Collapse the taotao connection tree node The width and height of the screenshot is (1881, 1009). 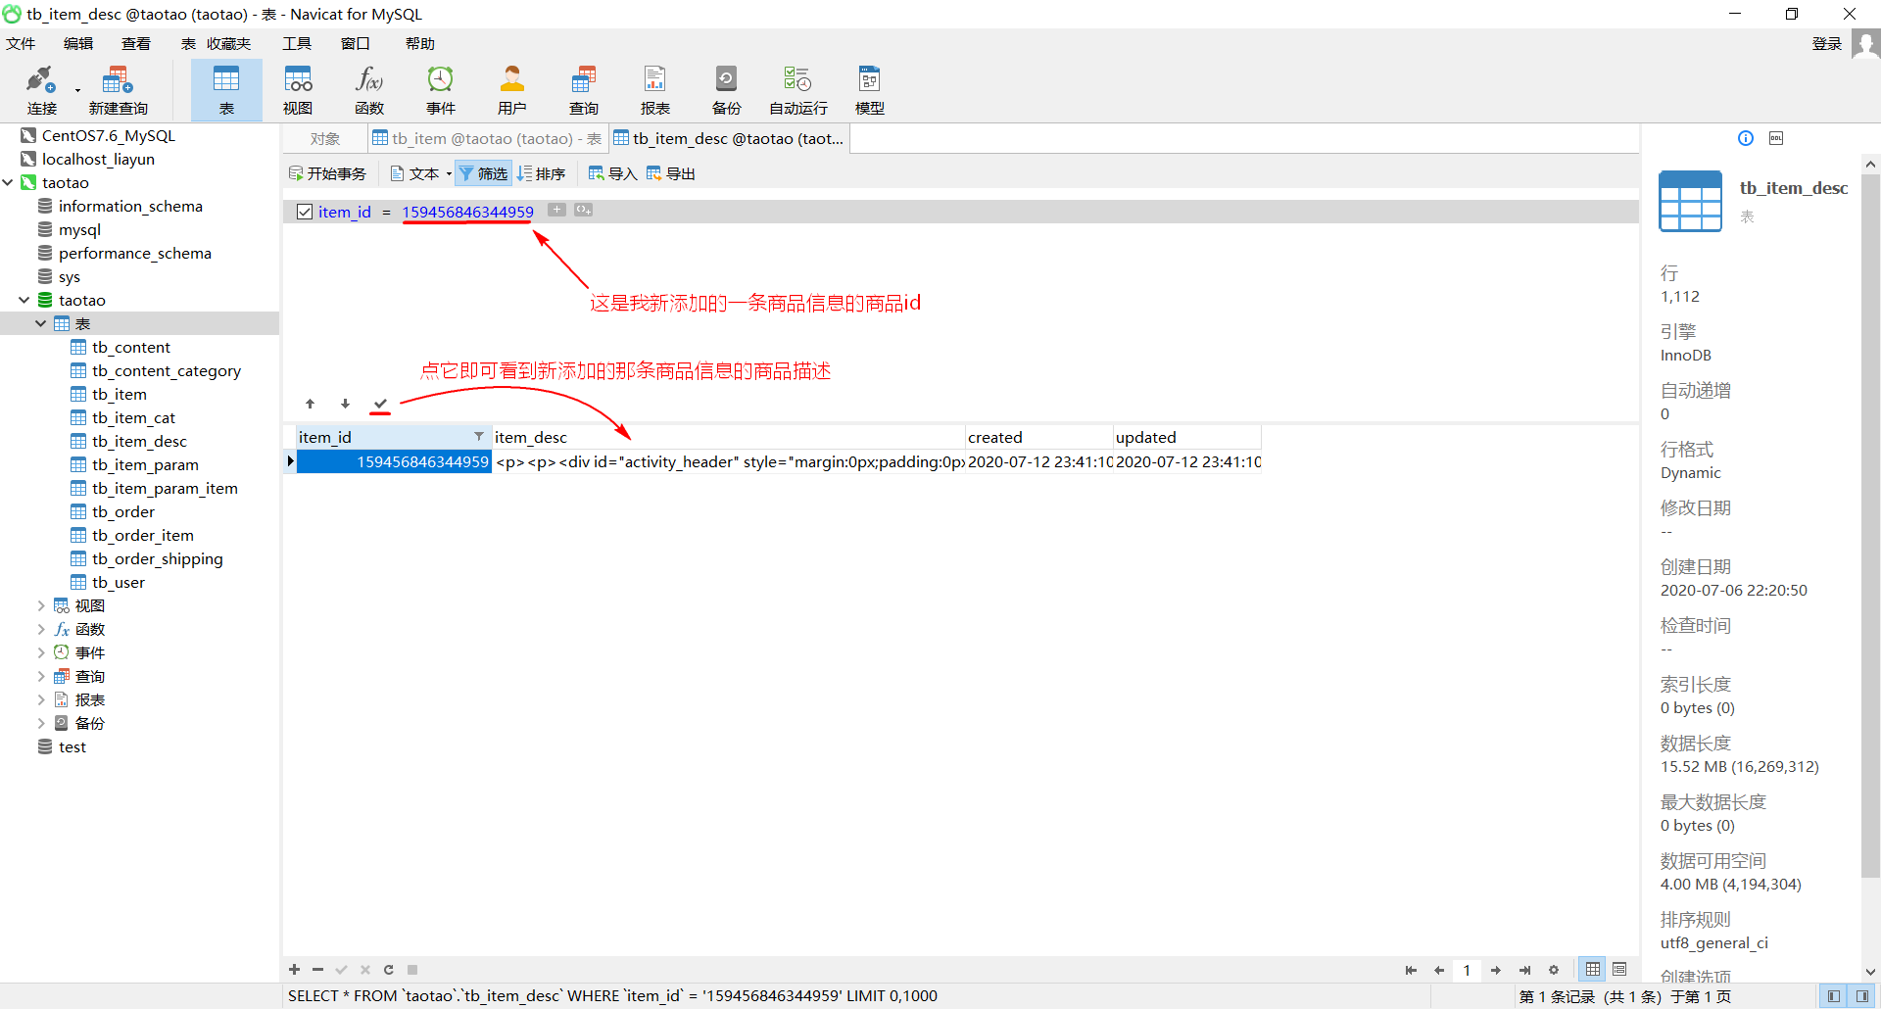click(x=8, y=182)
